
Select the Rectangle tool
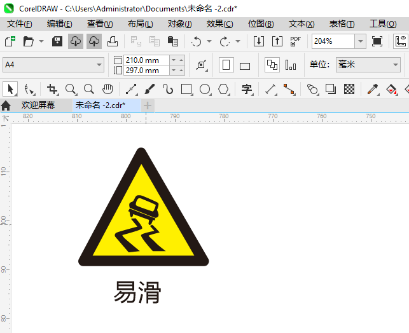coord(187,90)
